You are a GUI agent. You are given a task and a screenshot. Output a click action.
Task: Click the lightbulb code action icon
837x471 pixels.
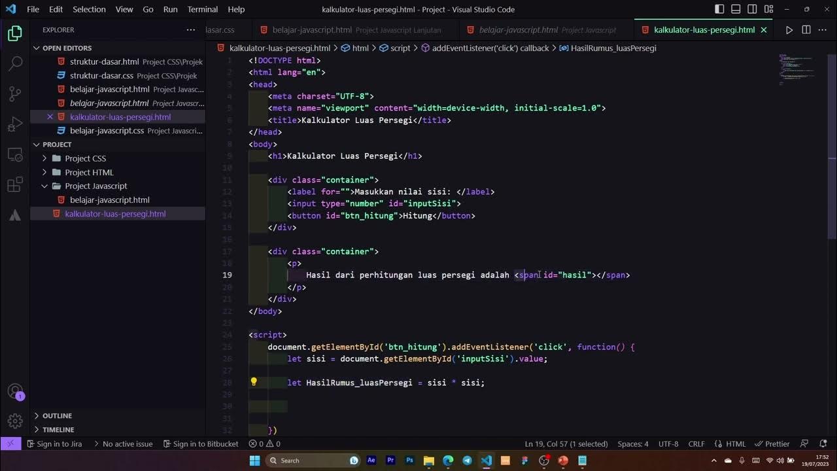click(x=254, y=382)
